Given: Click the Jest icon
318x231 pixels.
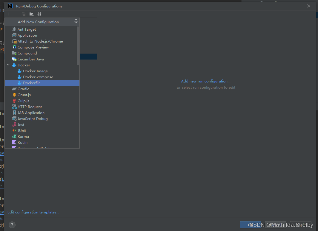Looking at the screenshot, I should [14, 124].
